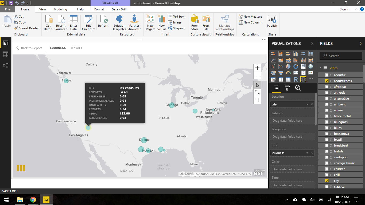
Task: Switch to the Modeling ribbon tab
Action: click(x=60, y=9)
